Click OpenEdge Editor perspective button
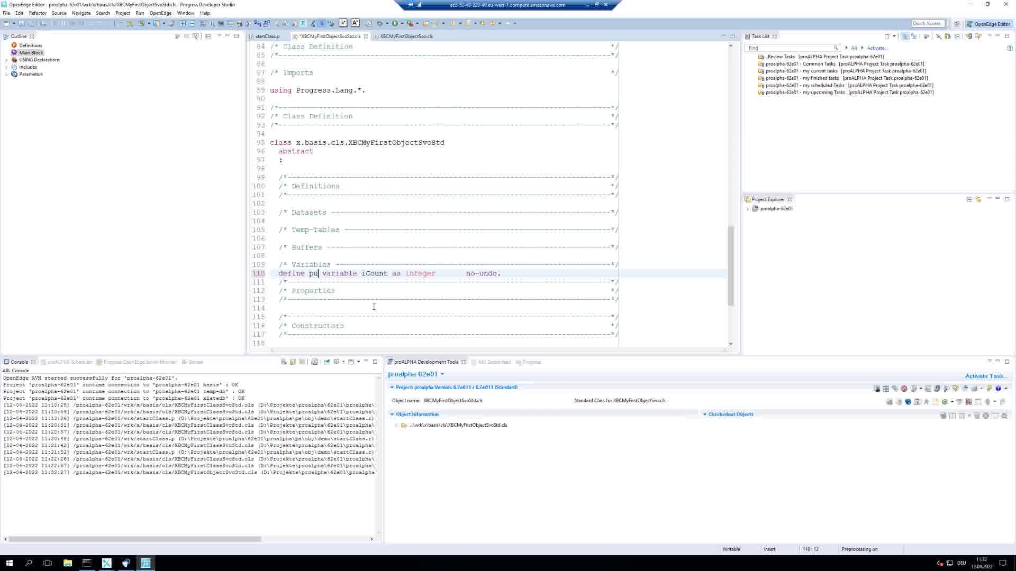 pyautogui.click(x=988, y=24)
